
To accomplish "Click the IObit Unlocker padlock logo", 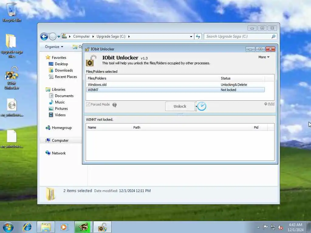I will coord(91,60).
